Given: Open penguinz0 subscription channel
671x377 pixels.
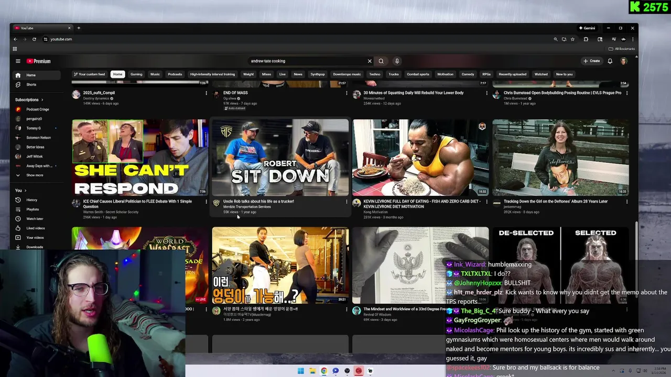Looking at the screenshot, I should 36,119.
